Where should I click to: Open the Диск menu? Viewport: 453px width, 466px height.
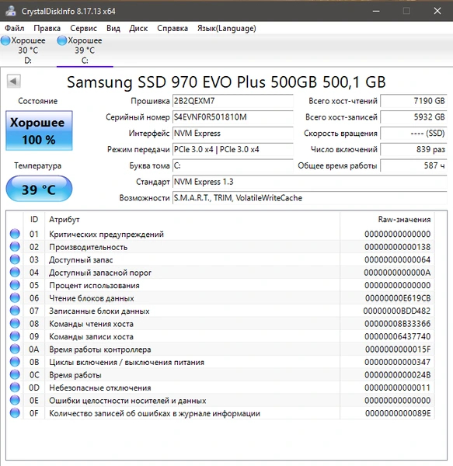tap(138, 28)
